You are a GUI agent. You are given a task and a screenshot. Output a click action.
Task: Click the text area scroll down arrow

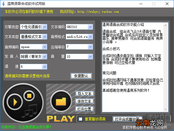[165, 109]
